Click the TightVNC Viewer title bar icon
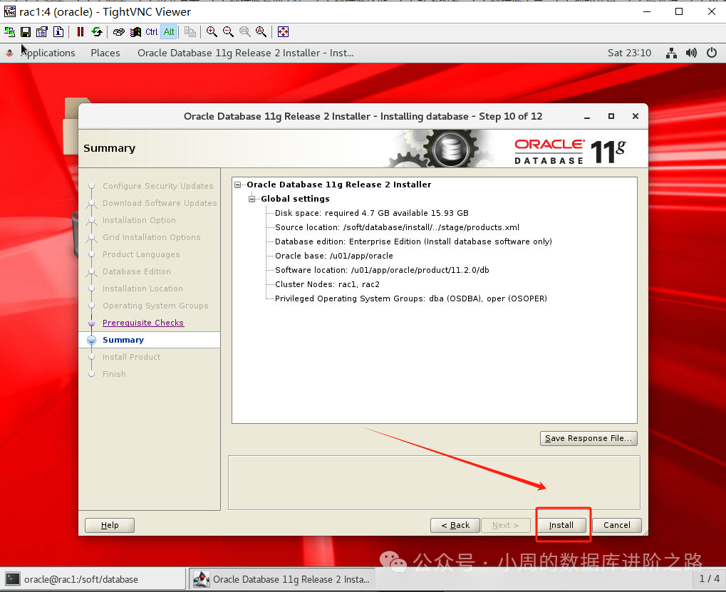The width and height of the screenshot is (726, 592). click(9, 11)
